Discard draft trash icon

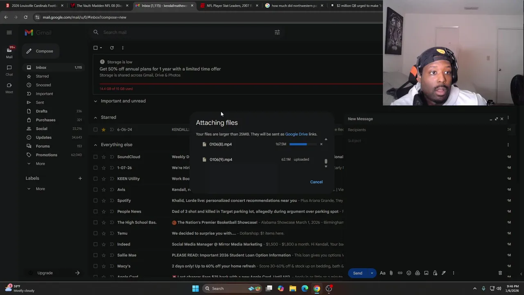click(x=500, y=273)
